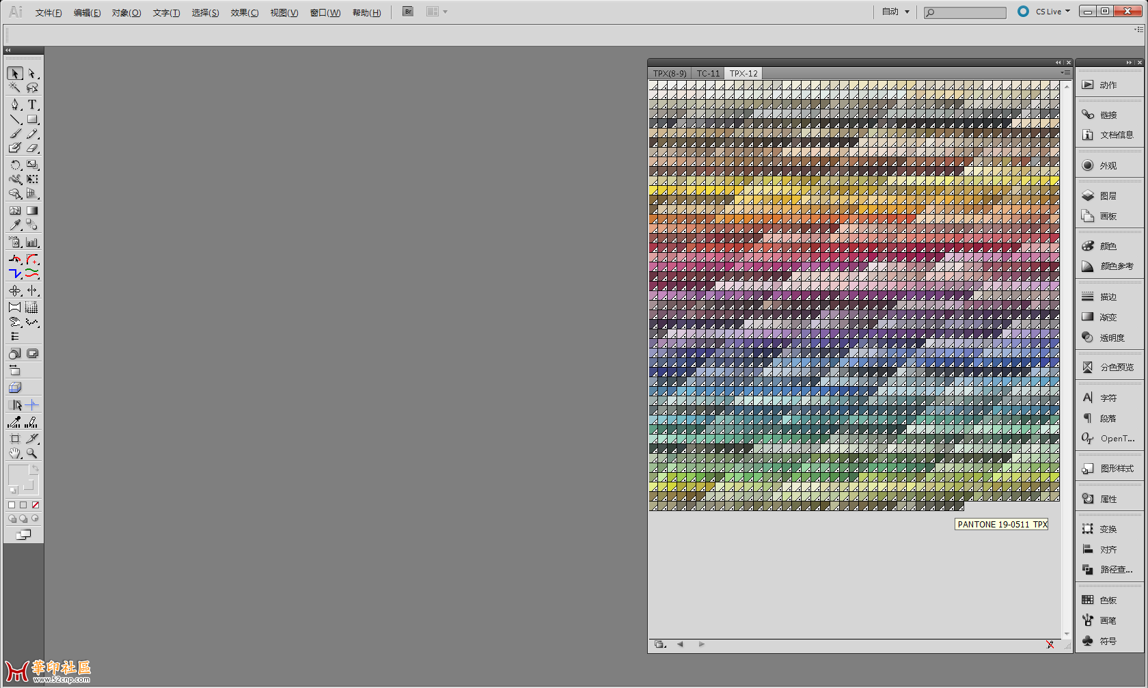
Task: Open the 效果(C) menu
Action: coord(245,12)
